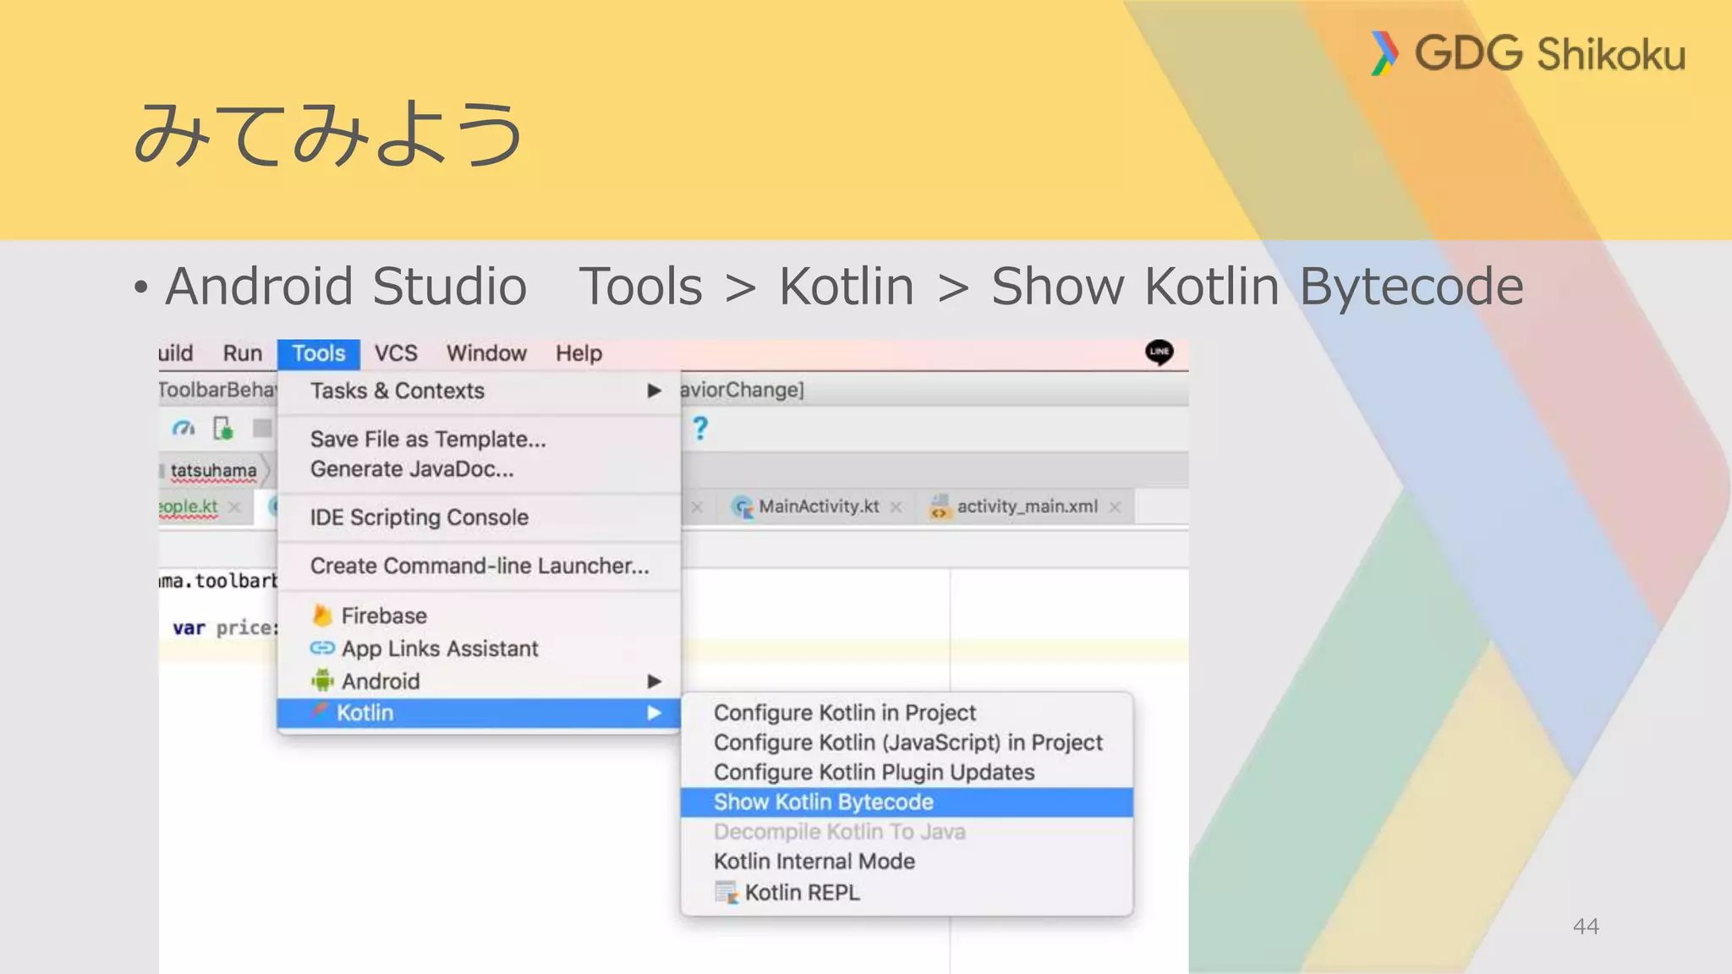The height and width of the screenshot is (974, 1732).
Task: Click the Kotlin logo icon in menu
Action: (320, 711)
